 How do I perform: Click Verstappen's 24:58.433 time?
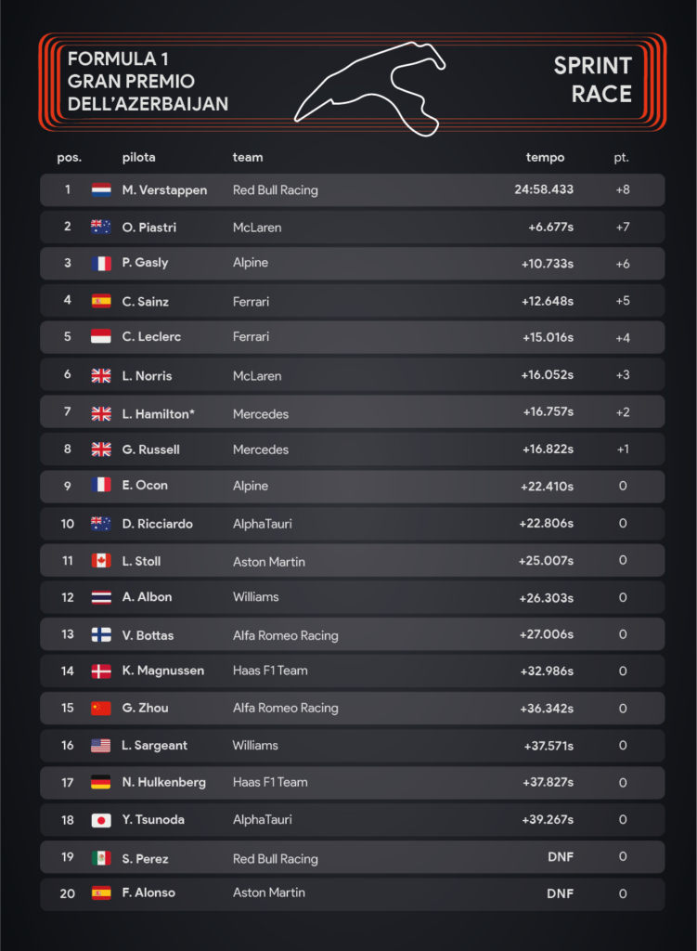point(544,189)
